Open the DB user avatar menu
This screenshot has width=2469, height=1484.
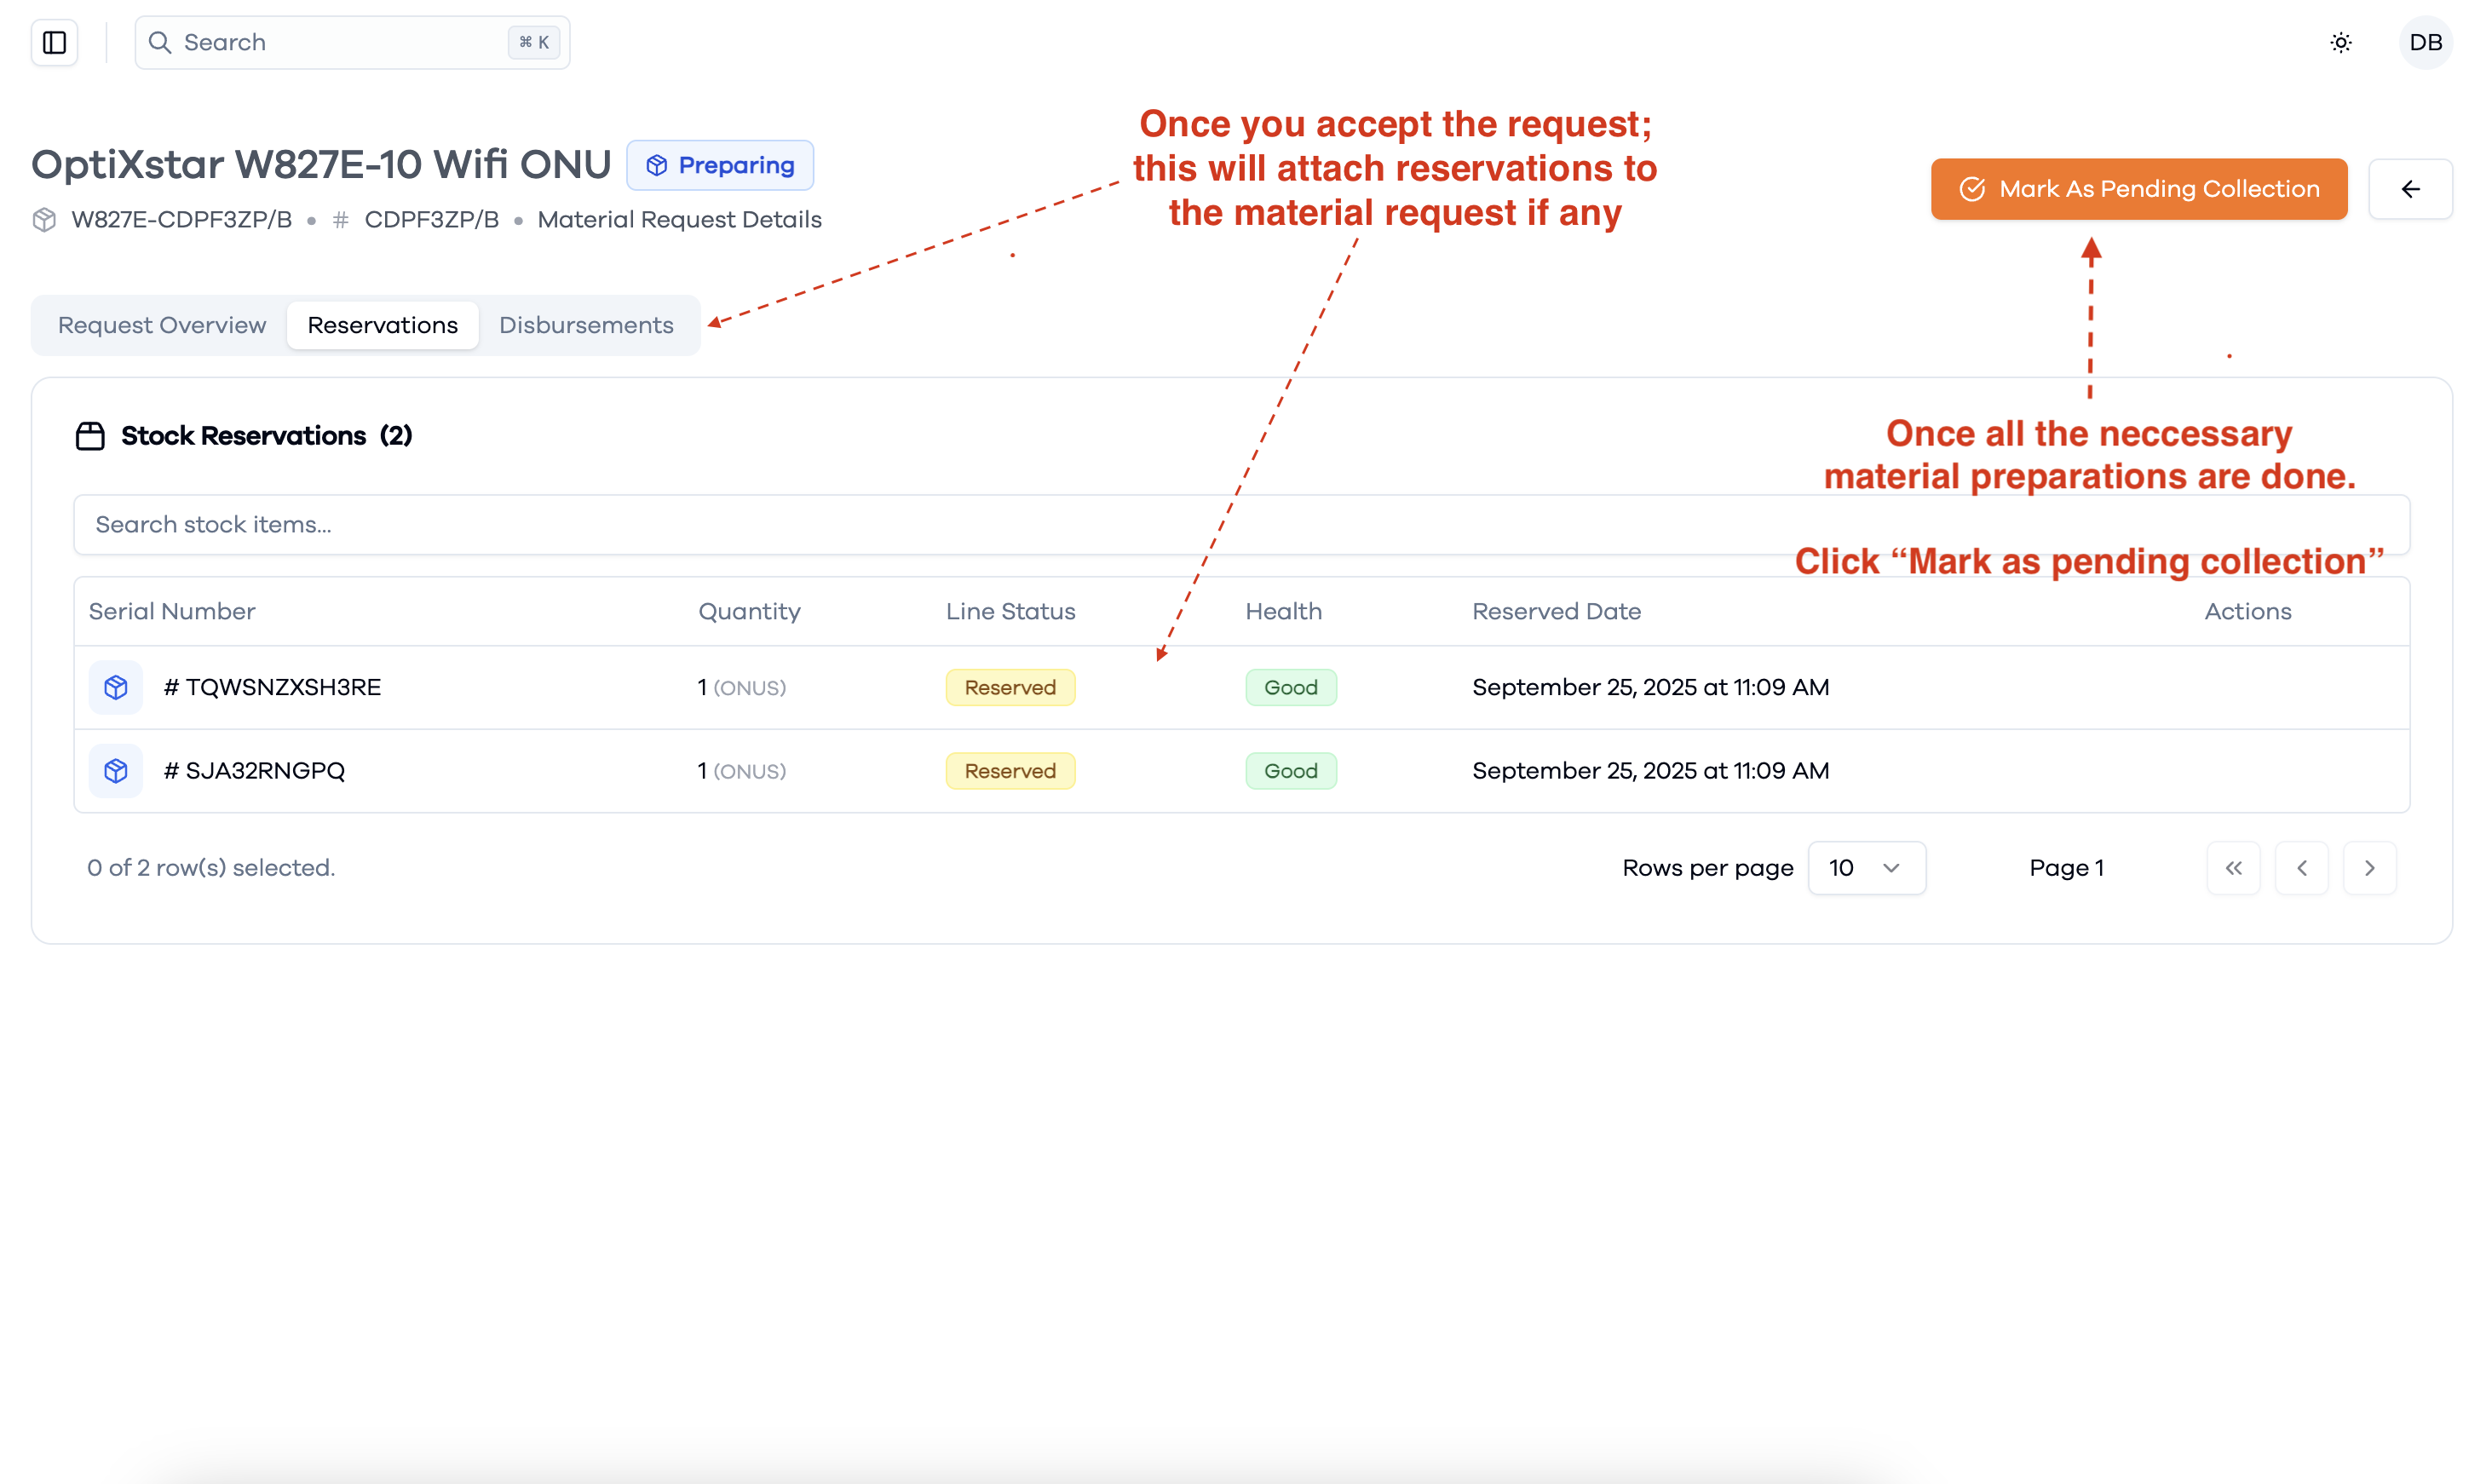(2424, 42)
